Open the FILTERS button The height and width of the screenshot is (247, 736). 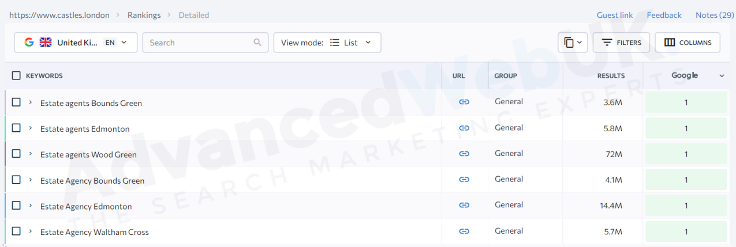pos(621,43)
